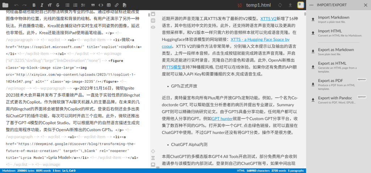Click the 'Lyria Model' text in editor
The image size is (371, 173).
point(59,158)
